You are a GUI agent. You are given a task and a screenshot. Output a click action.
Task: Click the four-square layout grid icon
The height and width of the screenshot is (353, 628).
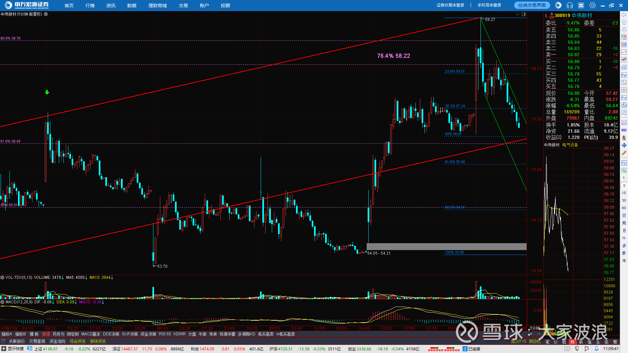pos(581,5)
